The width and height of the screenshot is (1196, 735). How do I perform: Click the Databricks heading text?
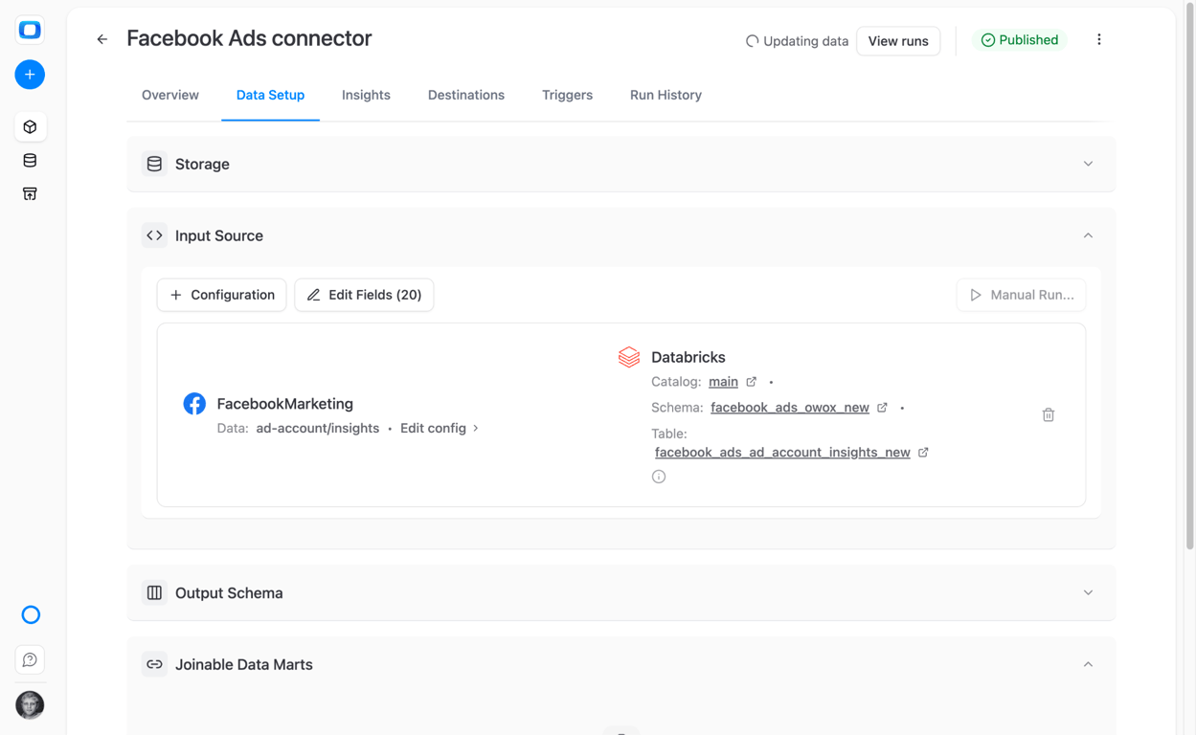coord(688,357)
